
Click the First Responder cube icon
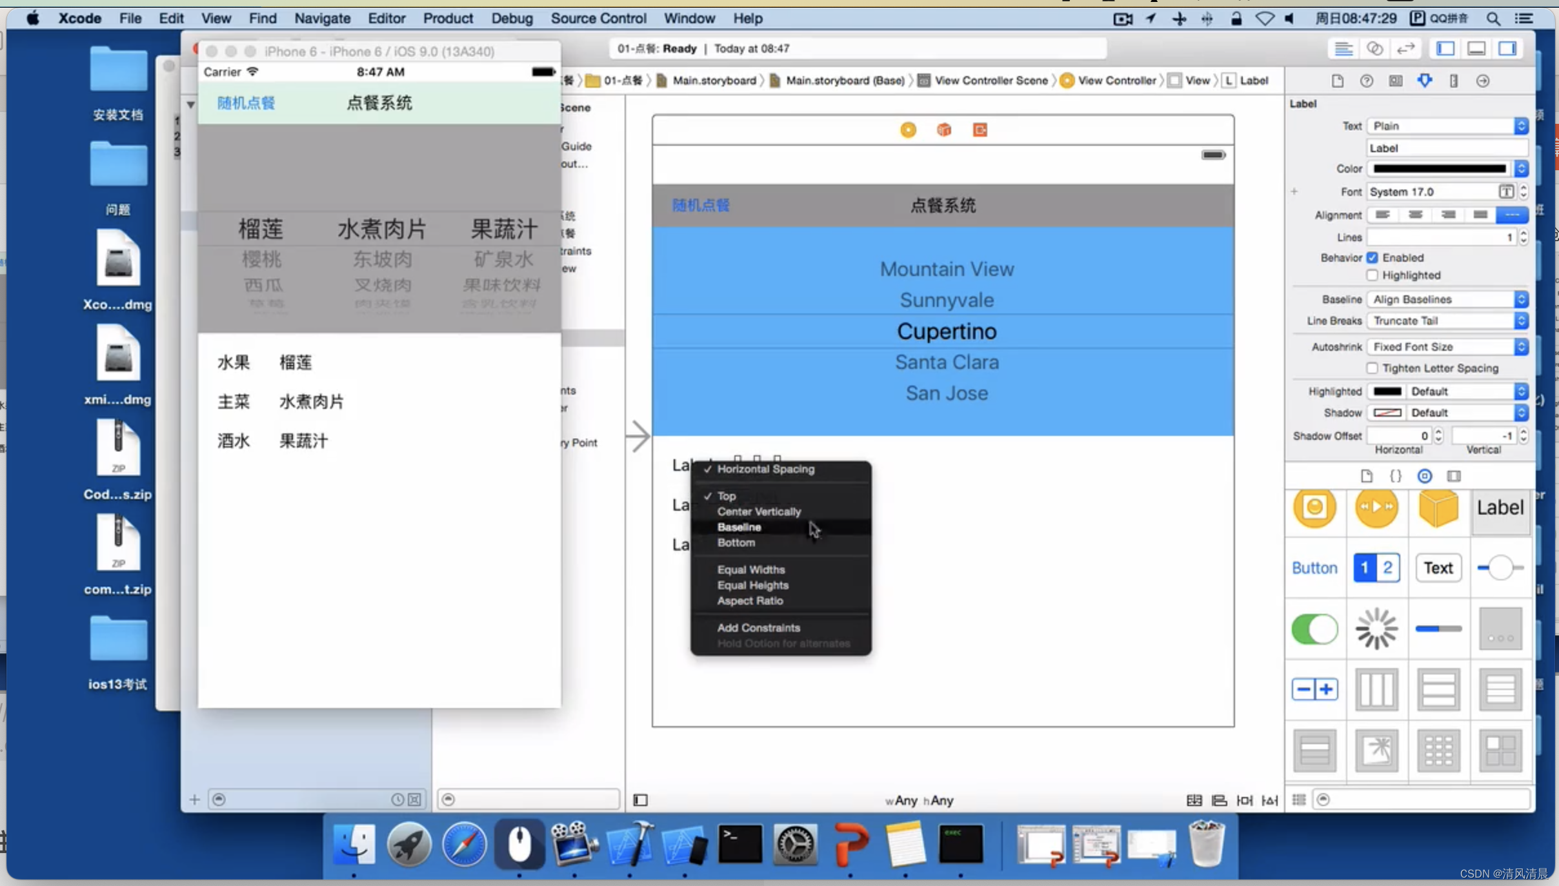pos(944,130)
